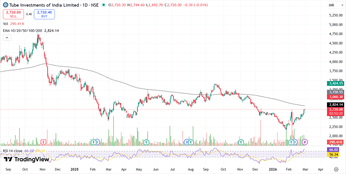Click the L2,692.70 low value
Viewport: 346px width, 174px height.
coord(155,5)
